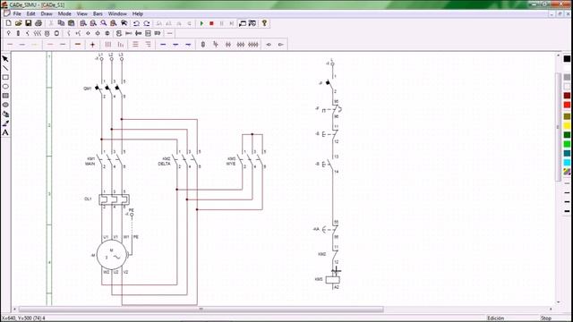Select the KM3 coil in the control circuit
Viewport: 573px width, 322px height.
tap(332, 280)
